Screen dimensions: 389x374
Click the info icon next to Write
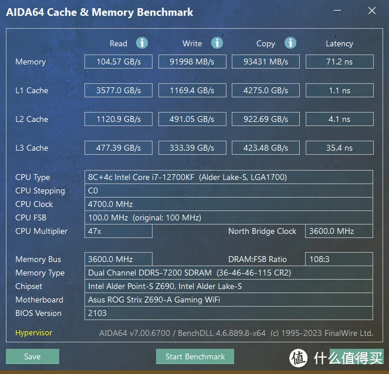[x=217, y=43]
